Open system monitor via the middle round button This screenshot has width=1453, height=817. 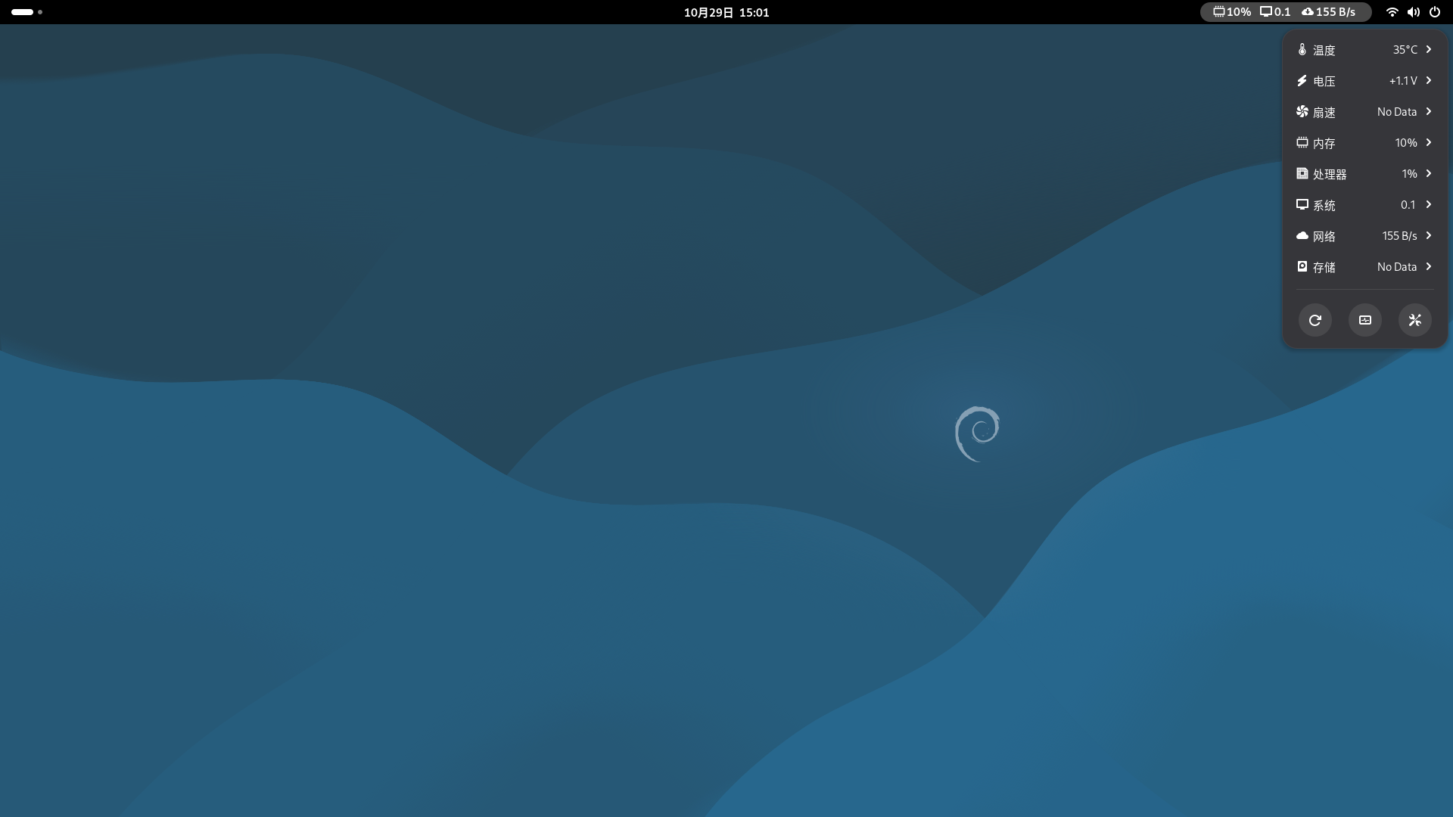(x=1364, y=320)
